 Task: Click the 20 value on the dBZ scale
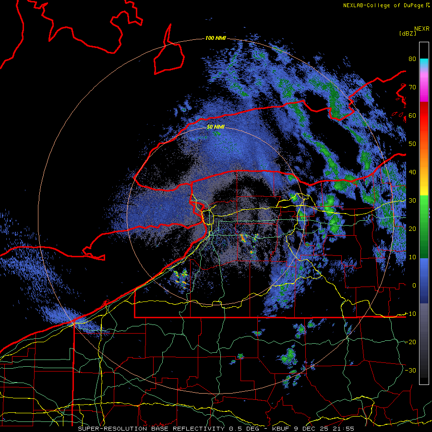coord(412,228)
